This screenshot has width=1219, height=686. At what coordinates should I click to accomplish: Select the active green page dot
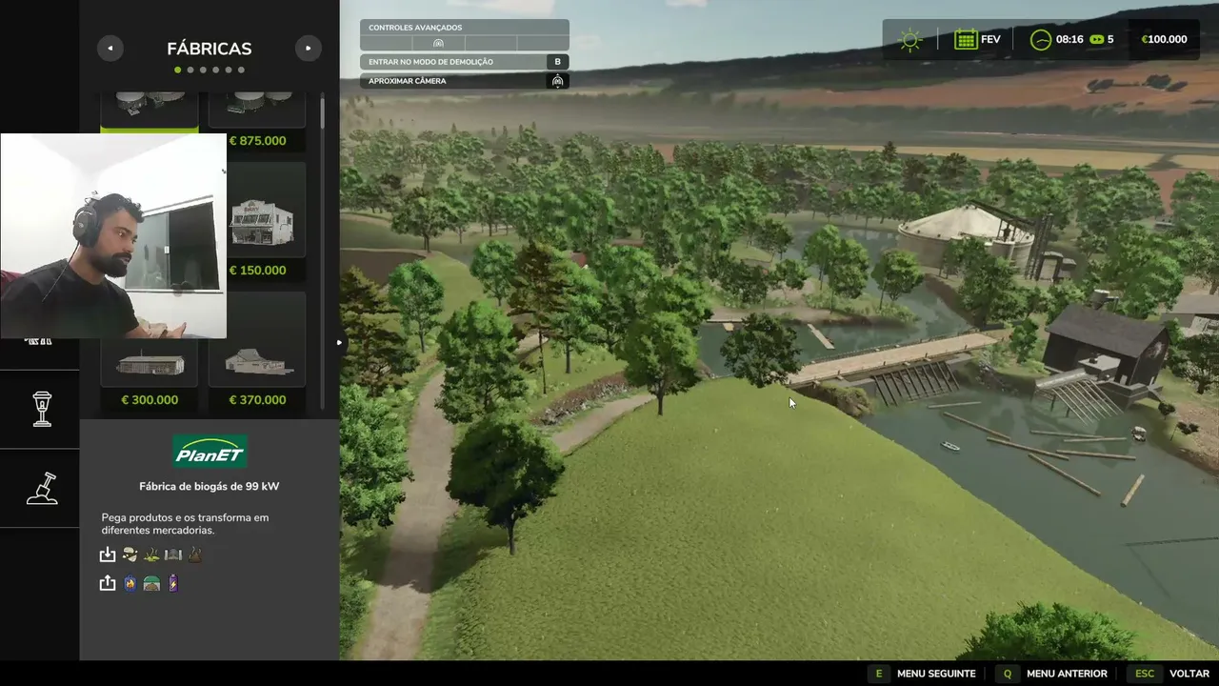(178, 70)
